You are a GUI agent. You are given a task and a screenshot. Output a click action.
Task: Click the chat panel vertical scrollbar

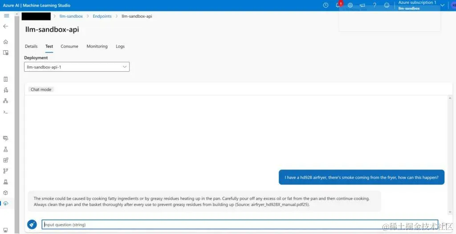pos(451,156)
